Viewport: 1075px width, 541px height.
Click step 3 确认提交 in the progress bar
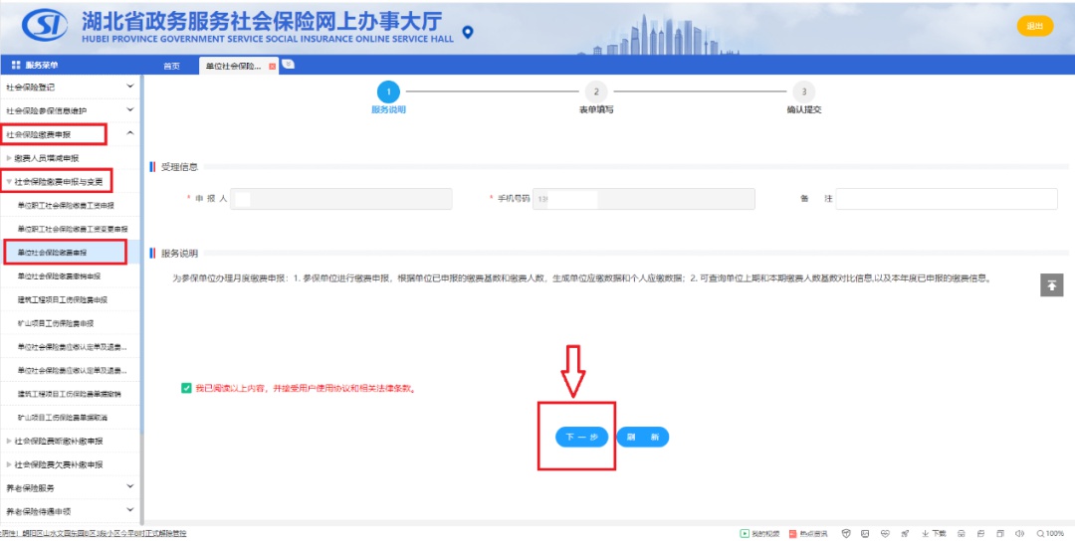[x=803, y=97]
